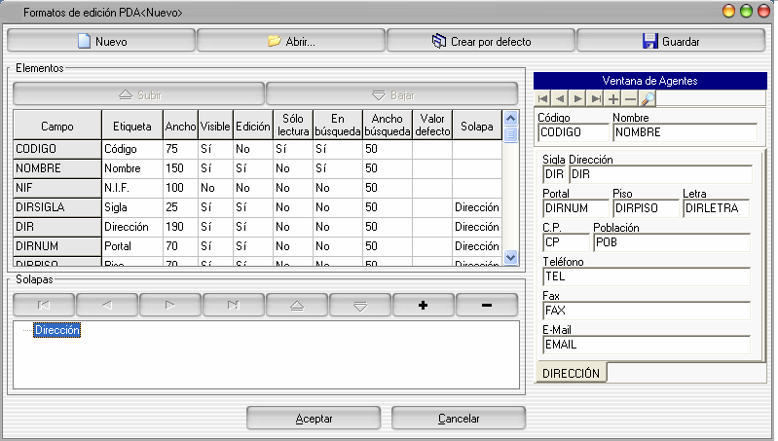Open a format with the Abrir... button
The width and height of the screenshot is (778, 441).
coord(291,42)
